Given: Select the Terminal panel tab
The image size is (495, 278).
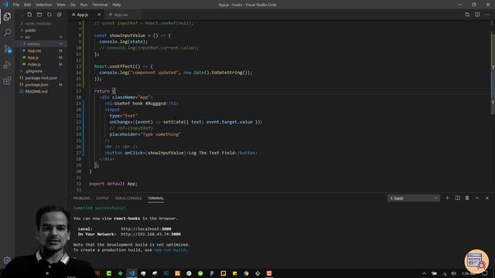Looking at the screenshot, I should [155, 198].
